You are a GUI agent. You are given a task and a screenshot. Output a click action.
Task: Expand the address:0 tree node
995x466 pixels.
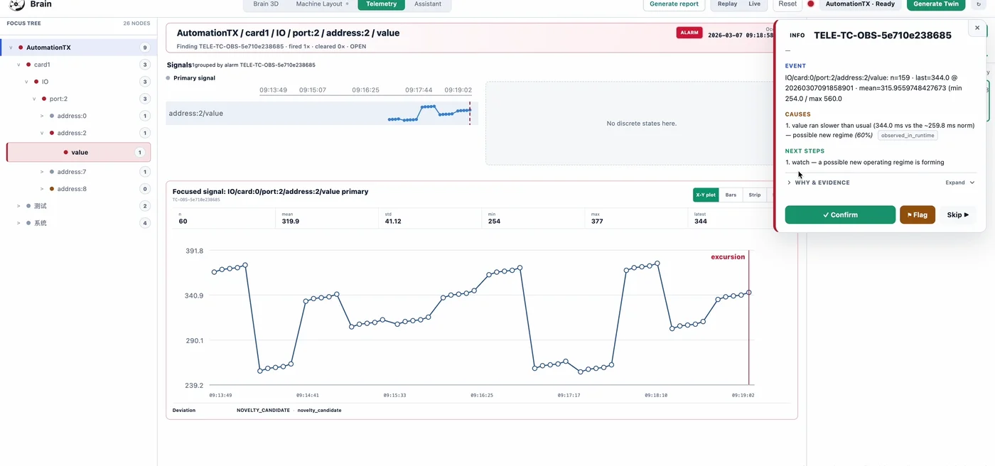coord(42,116)
